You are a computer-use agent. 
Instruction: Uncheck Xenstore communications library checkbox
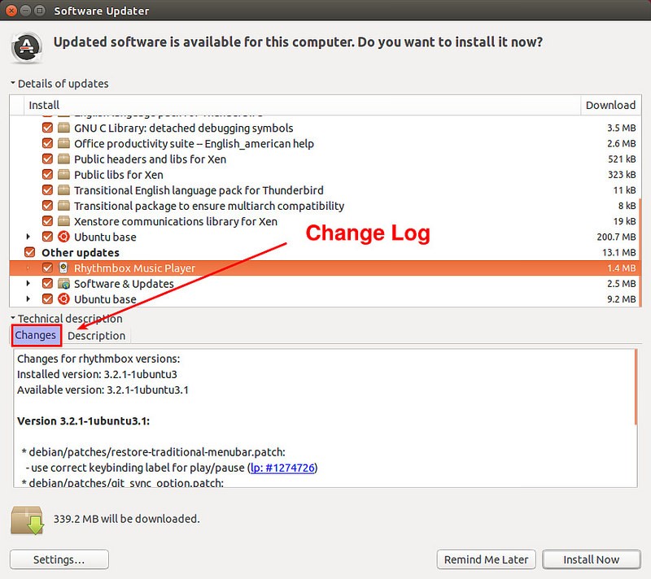(47, 221)
